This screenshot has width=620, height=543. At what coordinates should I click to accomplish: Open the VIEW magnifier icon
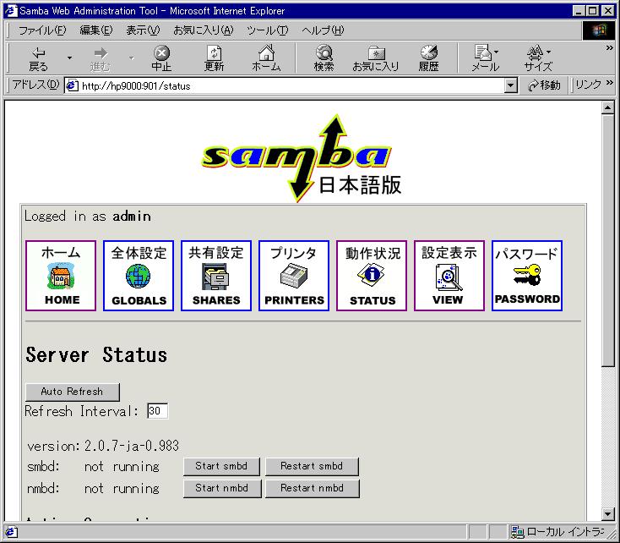[x=449, y=276]
